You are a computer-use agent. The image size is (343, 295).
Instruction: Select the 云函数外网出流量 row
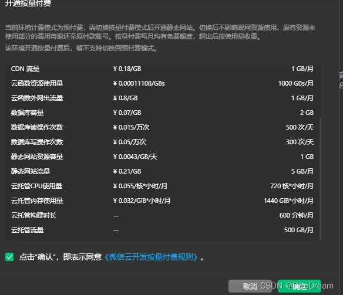tap(162, 98)
